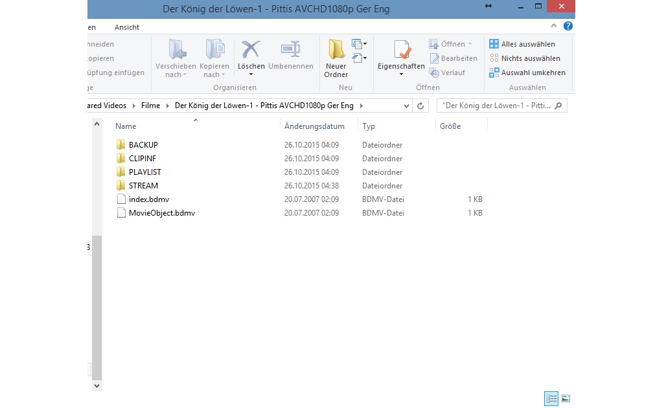
Task: Click the Filme breadcrumb
Action: 150,106
